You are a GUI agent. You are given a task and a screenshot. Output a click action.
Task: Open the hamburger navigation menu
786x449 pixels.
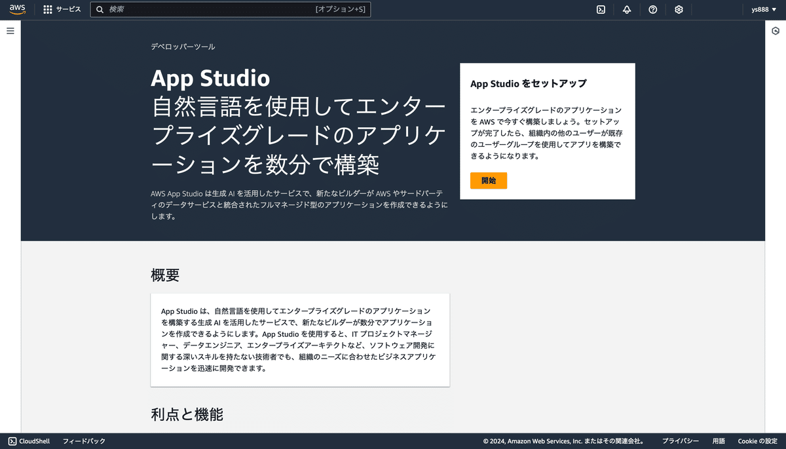coord(10,31)
